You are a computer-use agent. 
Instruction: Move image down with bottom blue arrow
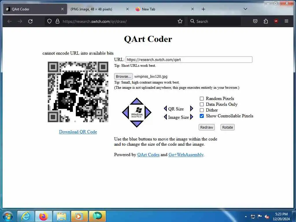tap(136, 124)
